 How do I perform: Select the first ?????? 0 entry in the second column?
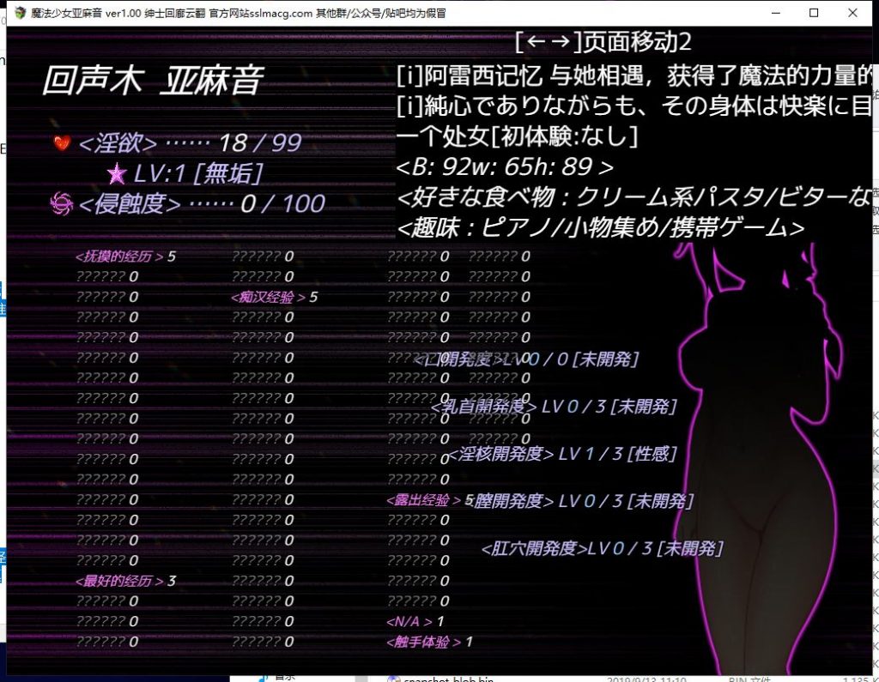263,257
